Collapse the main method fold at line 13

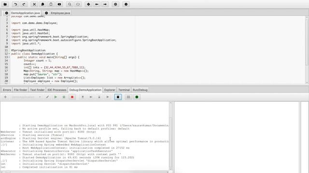tap(9, 57)
